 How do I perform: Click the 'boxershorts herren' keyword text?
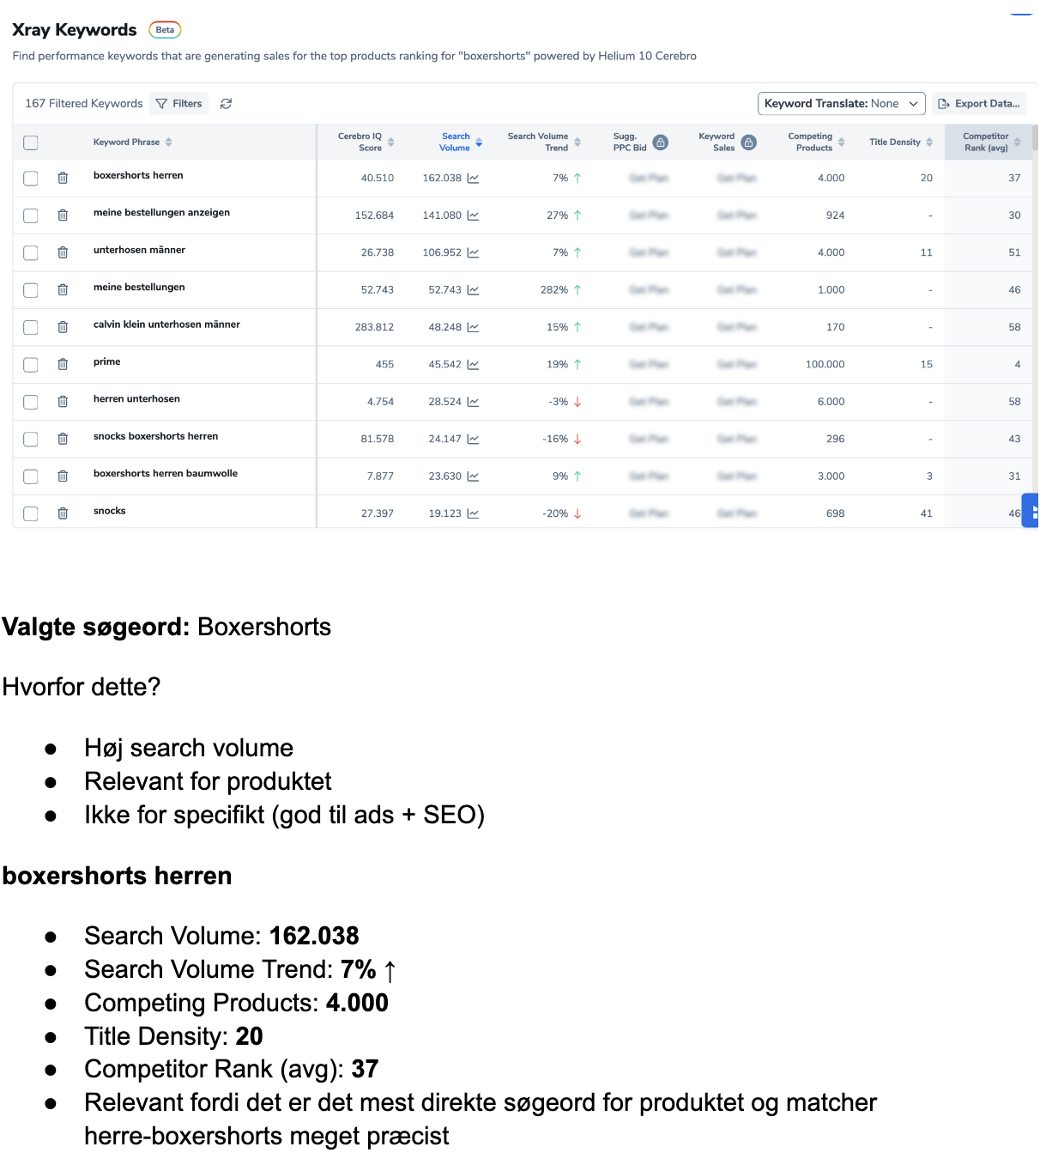138,175
